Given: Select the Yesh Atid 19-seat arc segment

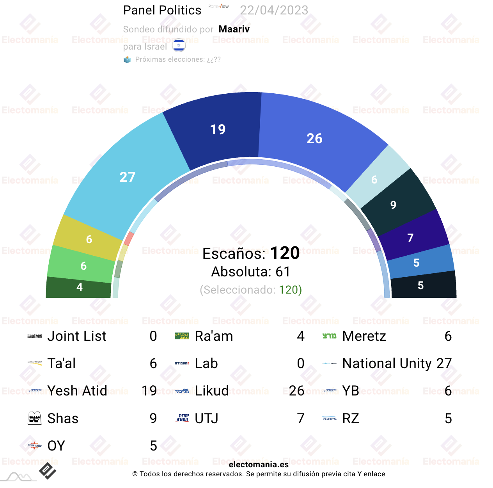Looking at the screenshot, I should point(218,129).
